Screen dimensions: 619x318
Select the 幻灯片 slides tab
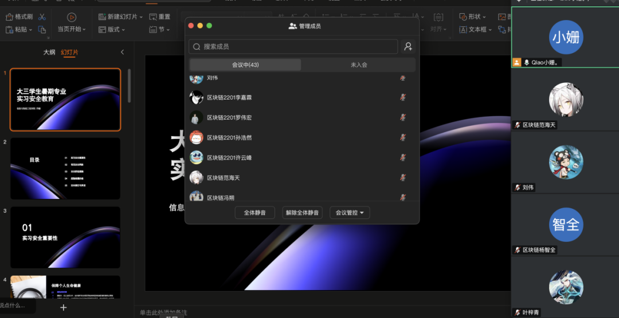tap(69, 52)
